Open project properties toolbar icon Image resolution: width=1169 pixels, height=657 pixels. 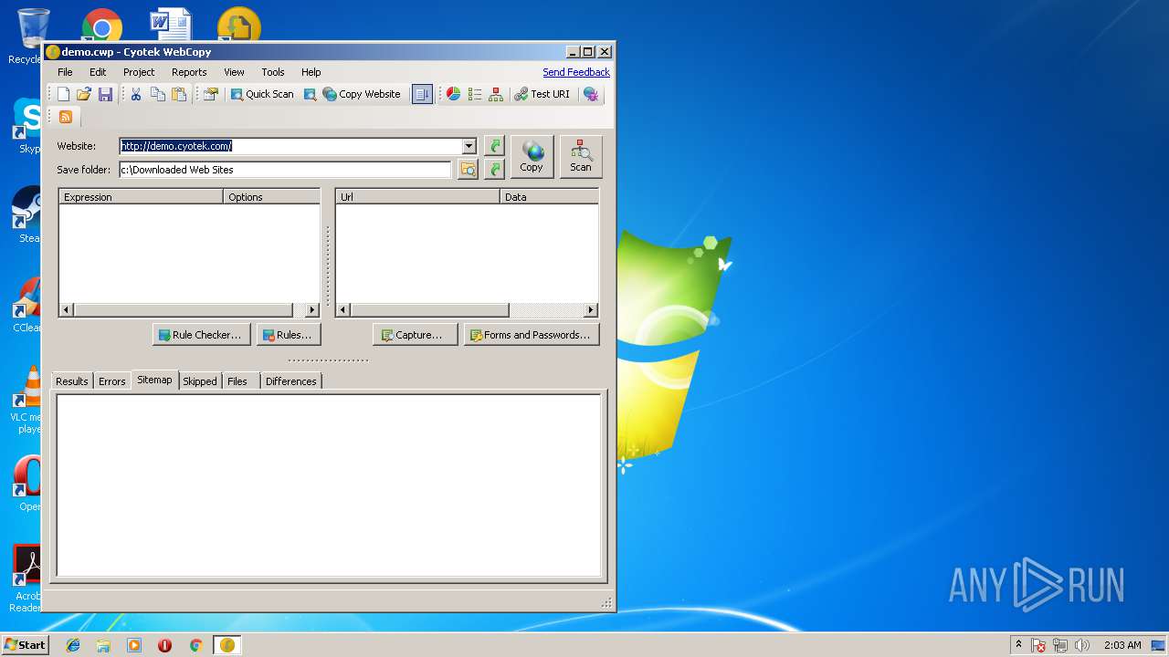[x=211, y=94]
